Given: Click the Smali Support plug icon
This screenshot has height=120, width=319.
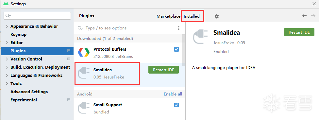Looking at the screenshot, I should (x=84, y=108).
